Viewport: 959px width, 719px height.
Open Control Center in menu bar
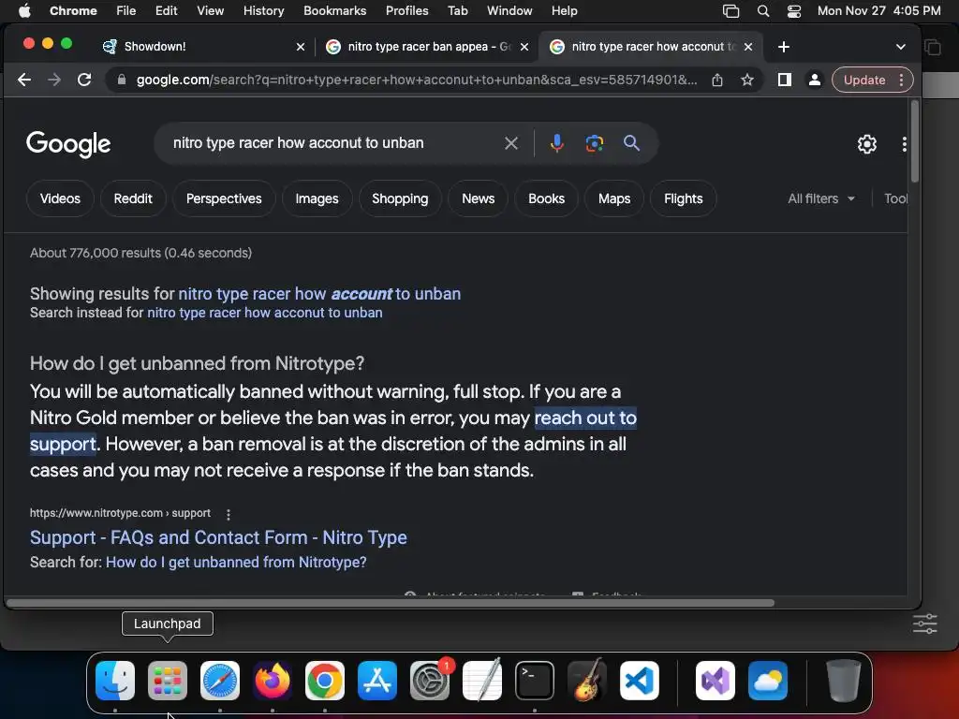pos(794,10)
